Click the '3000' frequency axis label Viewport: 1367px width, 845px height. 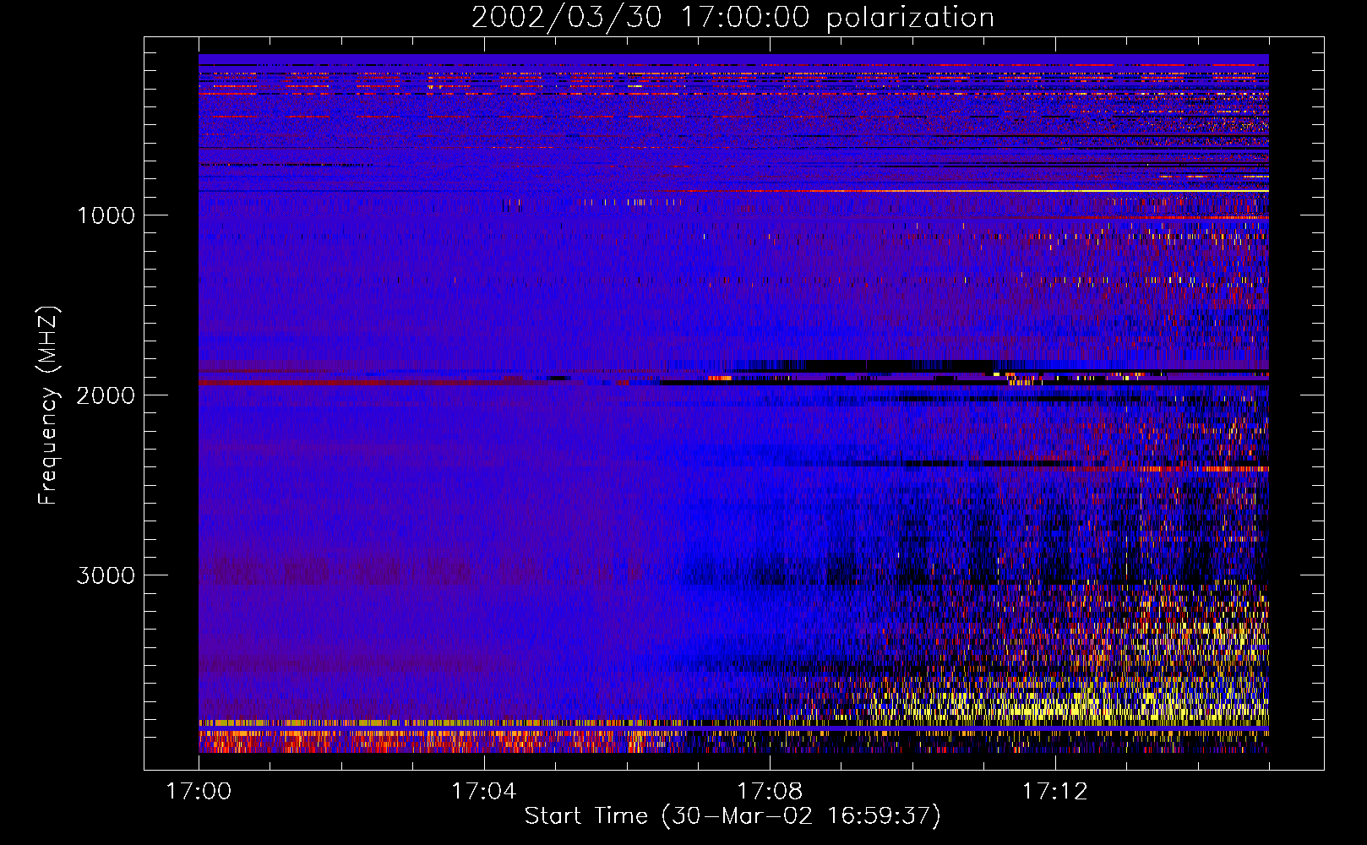pyautogui.click(x=106, y=575)
